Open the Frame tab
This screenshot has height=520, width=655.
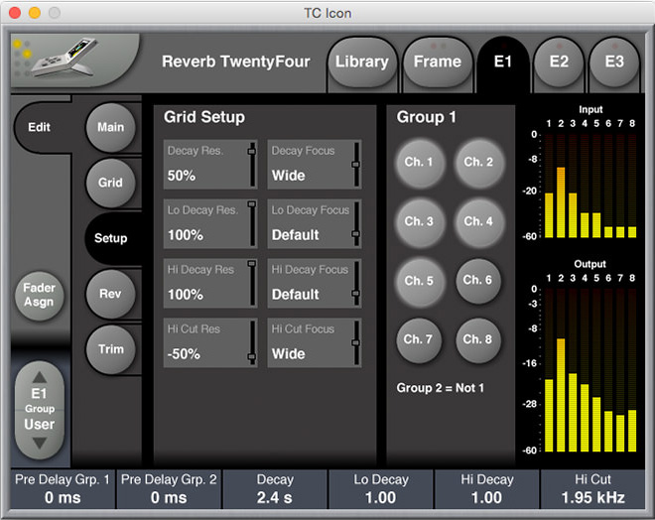click(438, 62)
